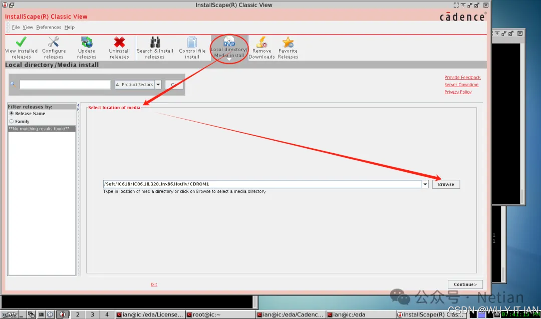This screenshot has width=541, height=319.
Task: Focus the release search text field
Action: [x=65, y=85]
